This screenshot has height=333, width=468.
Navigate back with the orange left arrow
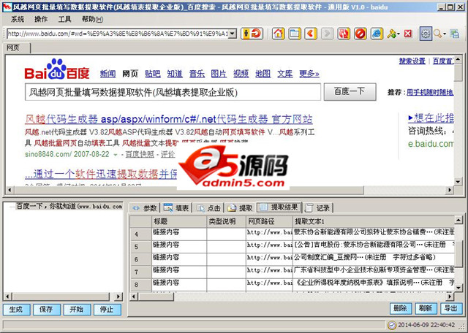311,34
